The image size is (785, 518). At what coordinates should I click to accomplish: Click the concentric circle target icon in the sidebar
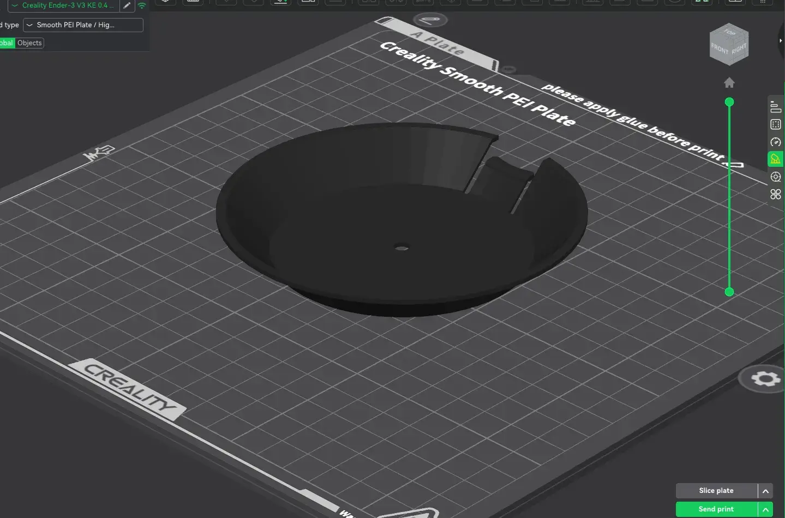point(776,177)
